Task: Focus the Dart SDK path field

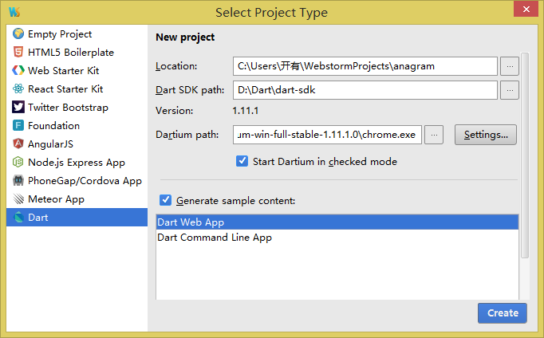Action: point(365,90)
